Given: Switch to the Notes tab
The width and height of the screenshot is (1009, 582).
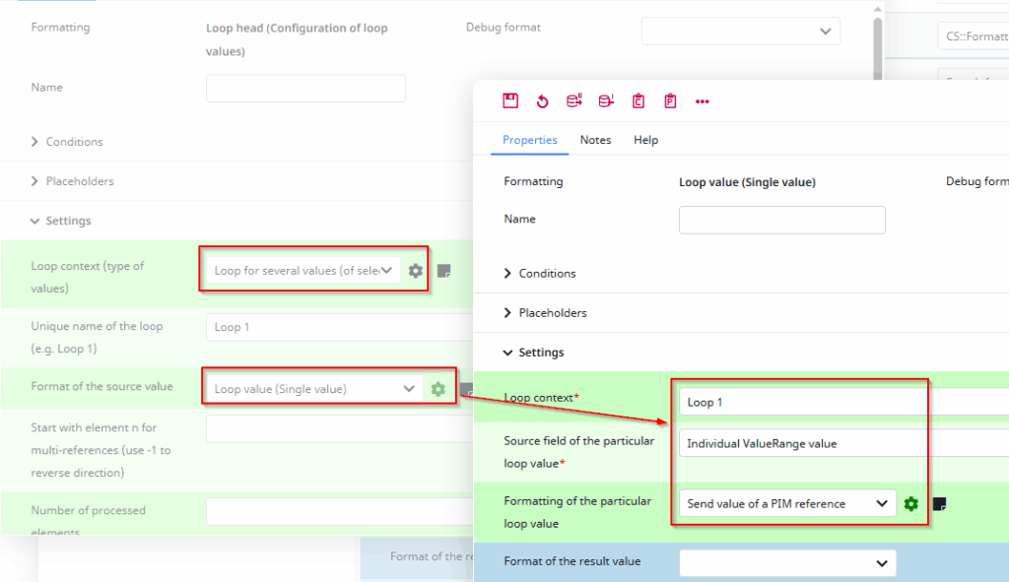Looking at the screenshot, I should click(595, 140).
